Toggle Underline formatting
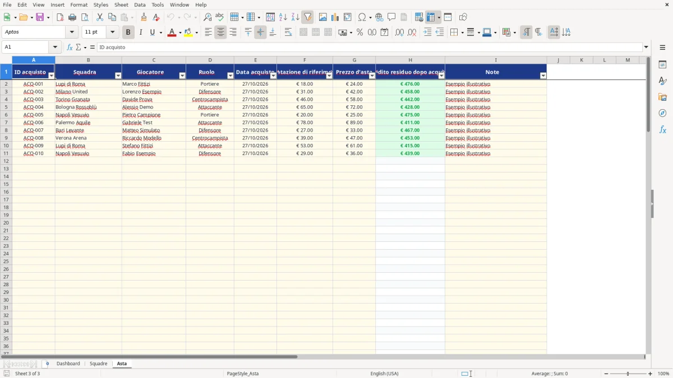The image size is (673, 378). (153, 32)
